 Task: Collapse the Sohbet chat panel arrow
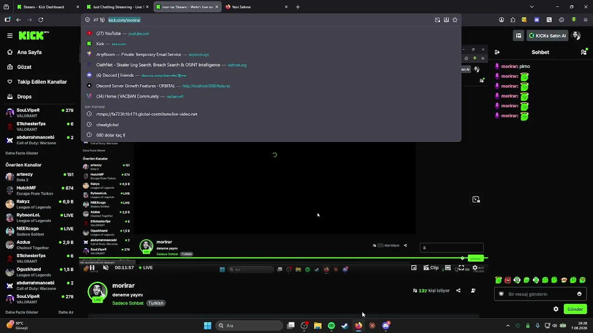point(497,52)
